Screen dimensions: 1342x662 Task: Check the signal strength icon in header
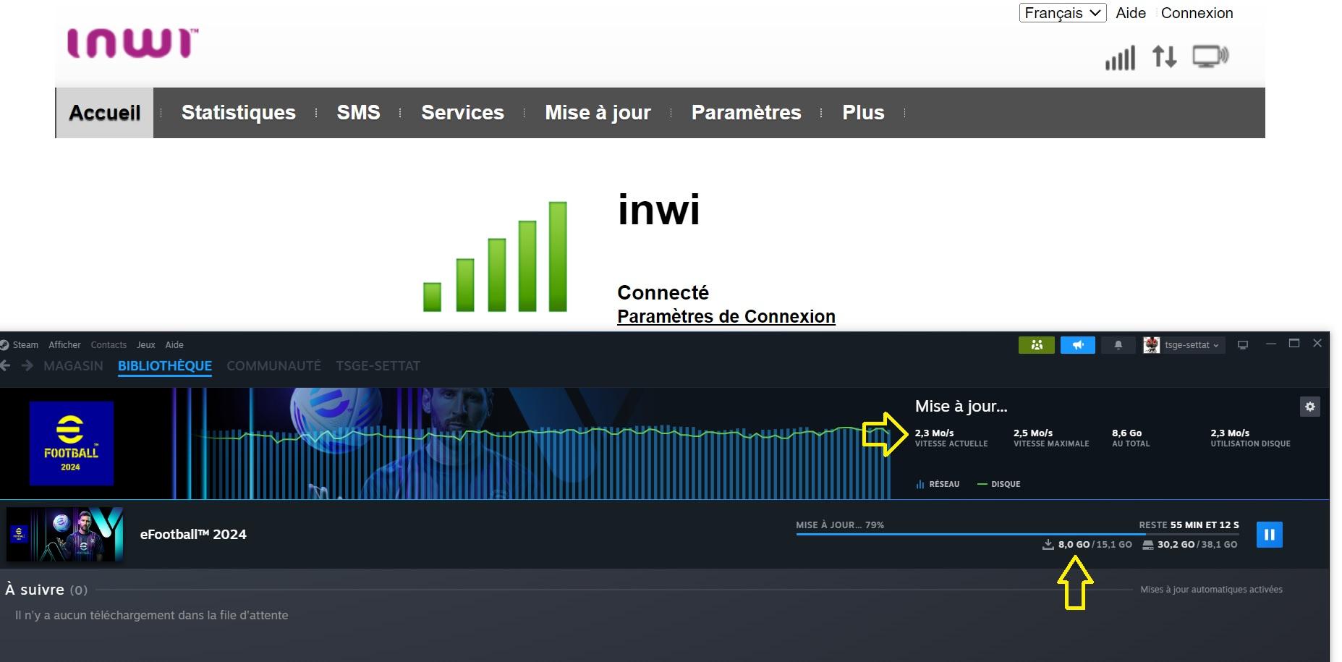tap(1120, 58)
